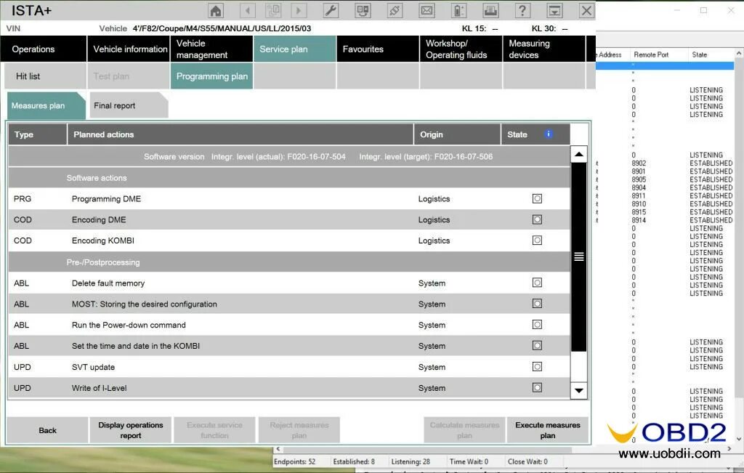Screen dimensions: 744x473
Task: Toggle state checkbox for SVT update
Action: [537, 367]
